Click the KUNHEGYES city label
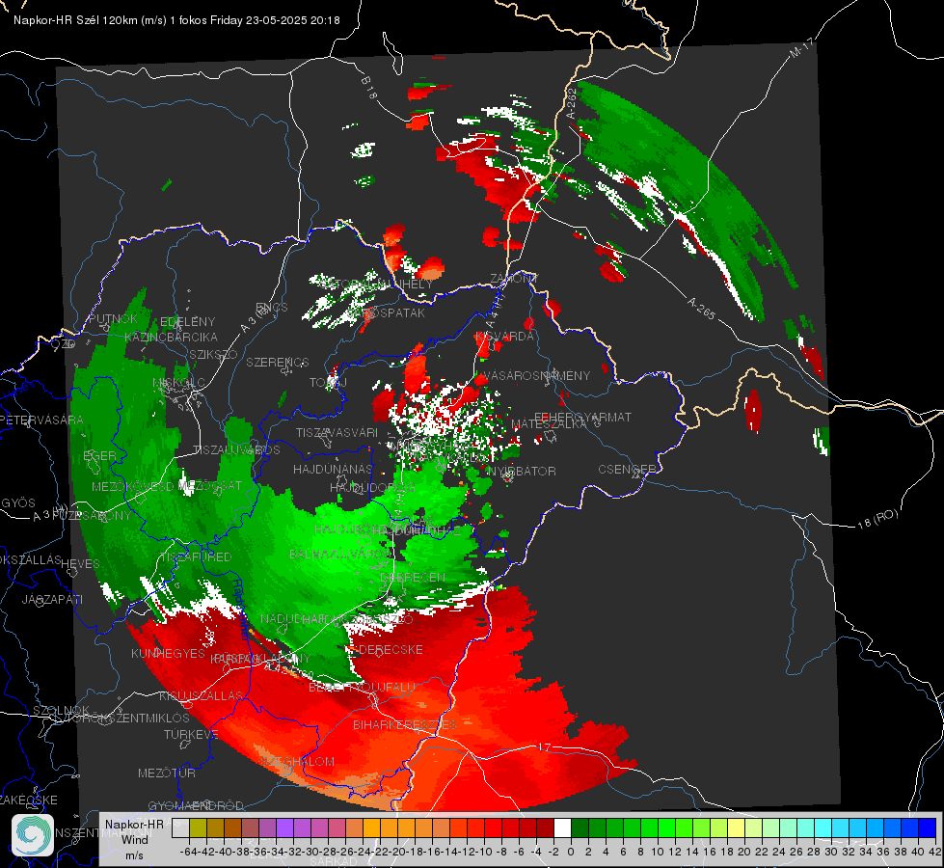This screenshot has height=868, width=944. click(x=168, y=653)
